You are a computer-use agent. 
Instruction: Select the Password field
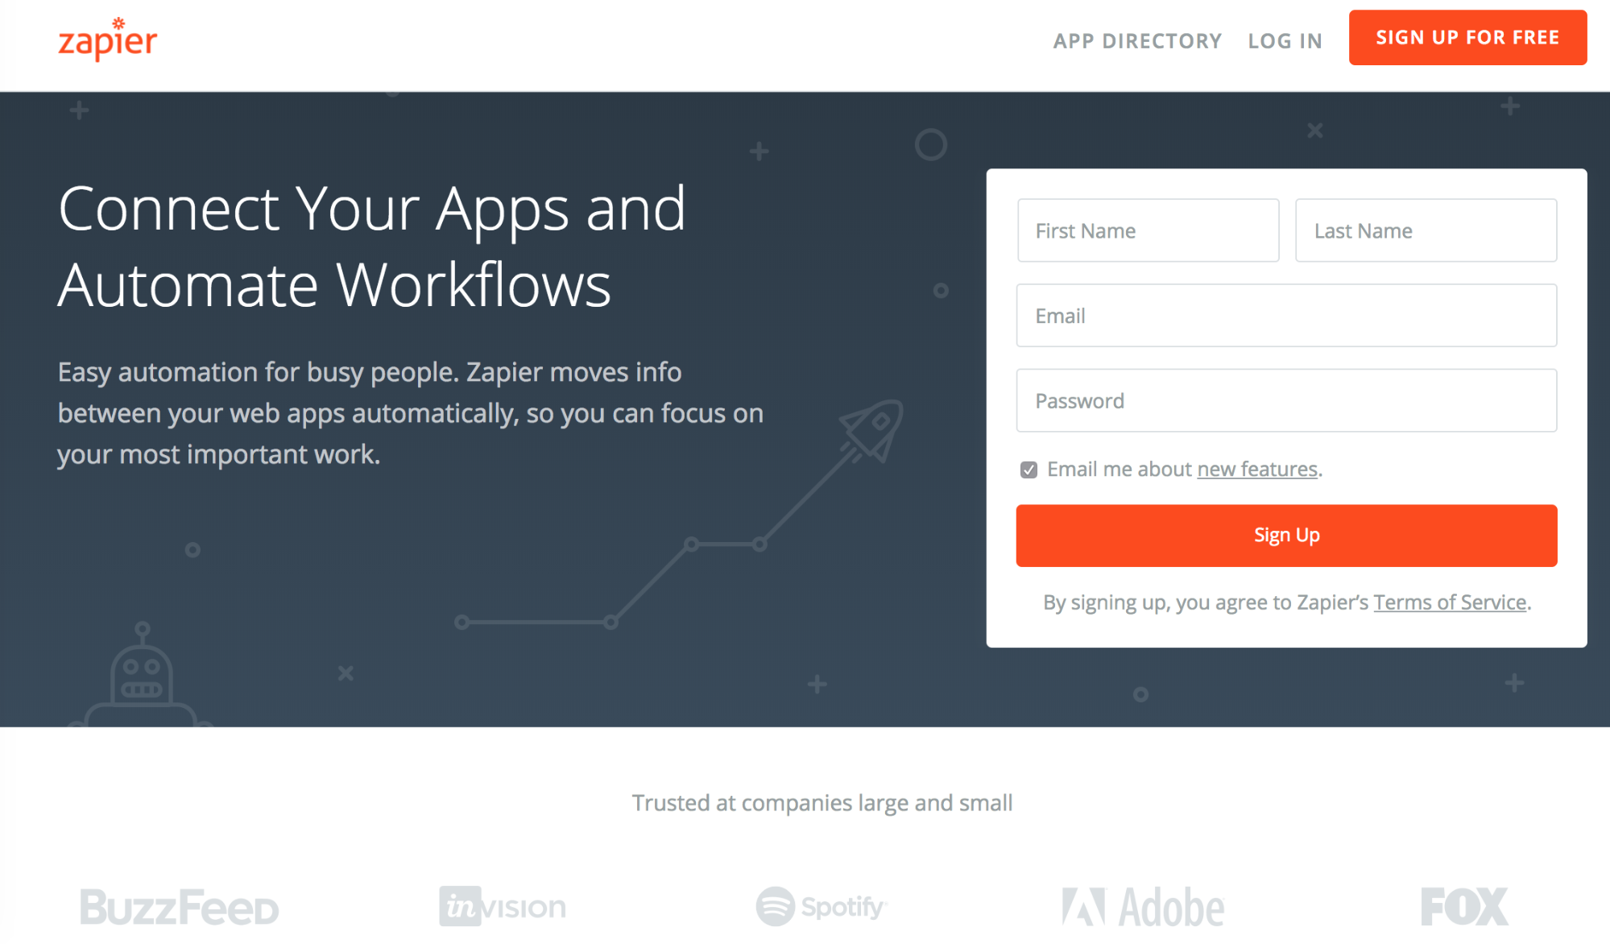(1286, 400)
